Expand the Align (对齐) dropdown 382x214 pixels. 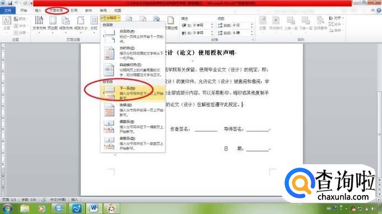point(336,18)
